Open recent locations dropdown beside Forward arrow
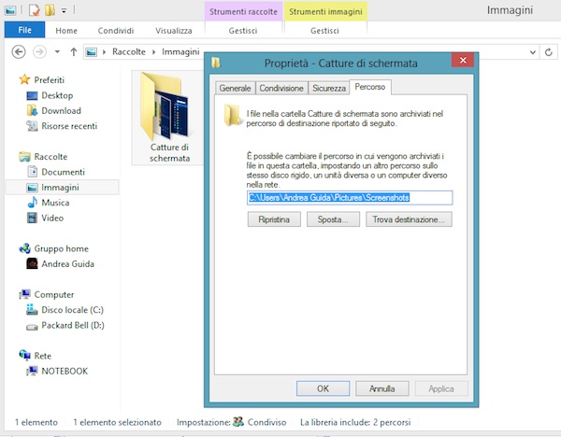The image size is (561, 437). point(56,52)
